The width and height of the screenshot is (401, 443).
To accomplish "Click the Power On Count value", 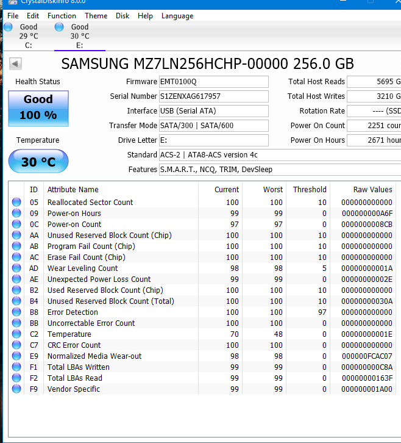I will pos(374,126).
